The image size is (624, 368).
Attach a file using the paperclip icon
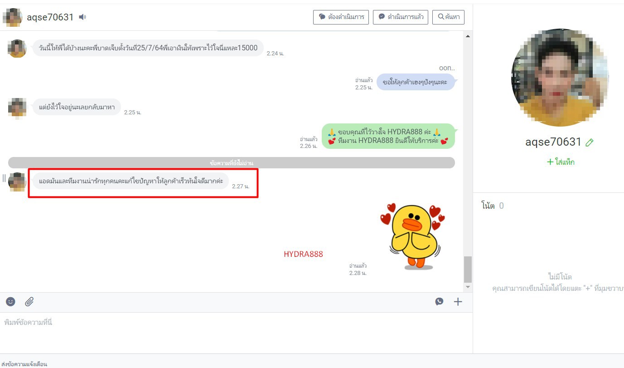click(x=29, y=301)
